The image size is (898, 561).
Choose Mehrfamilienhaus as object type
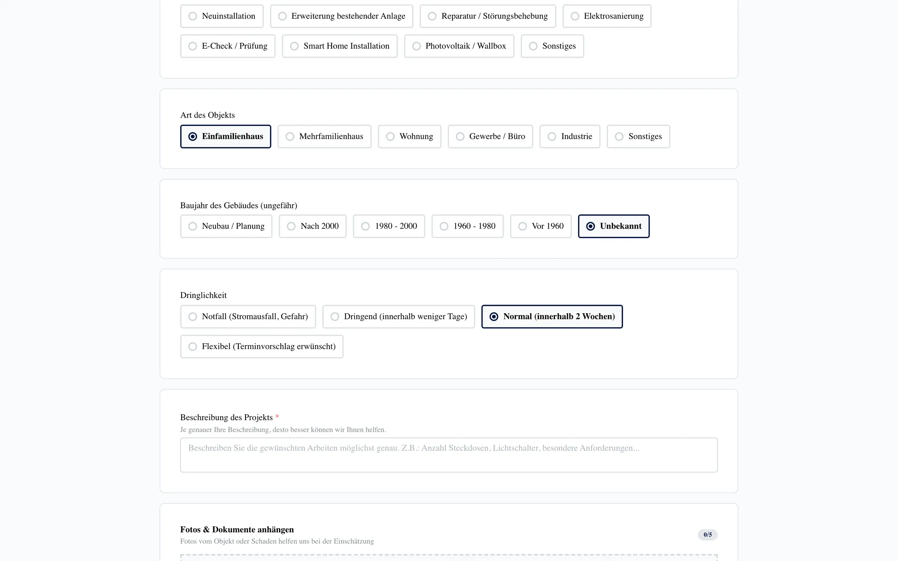point(324,137)
